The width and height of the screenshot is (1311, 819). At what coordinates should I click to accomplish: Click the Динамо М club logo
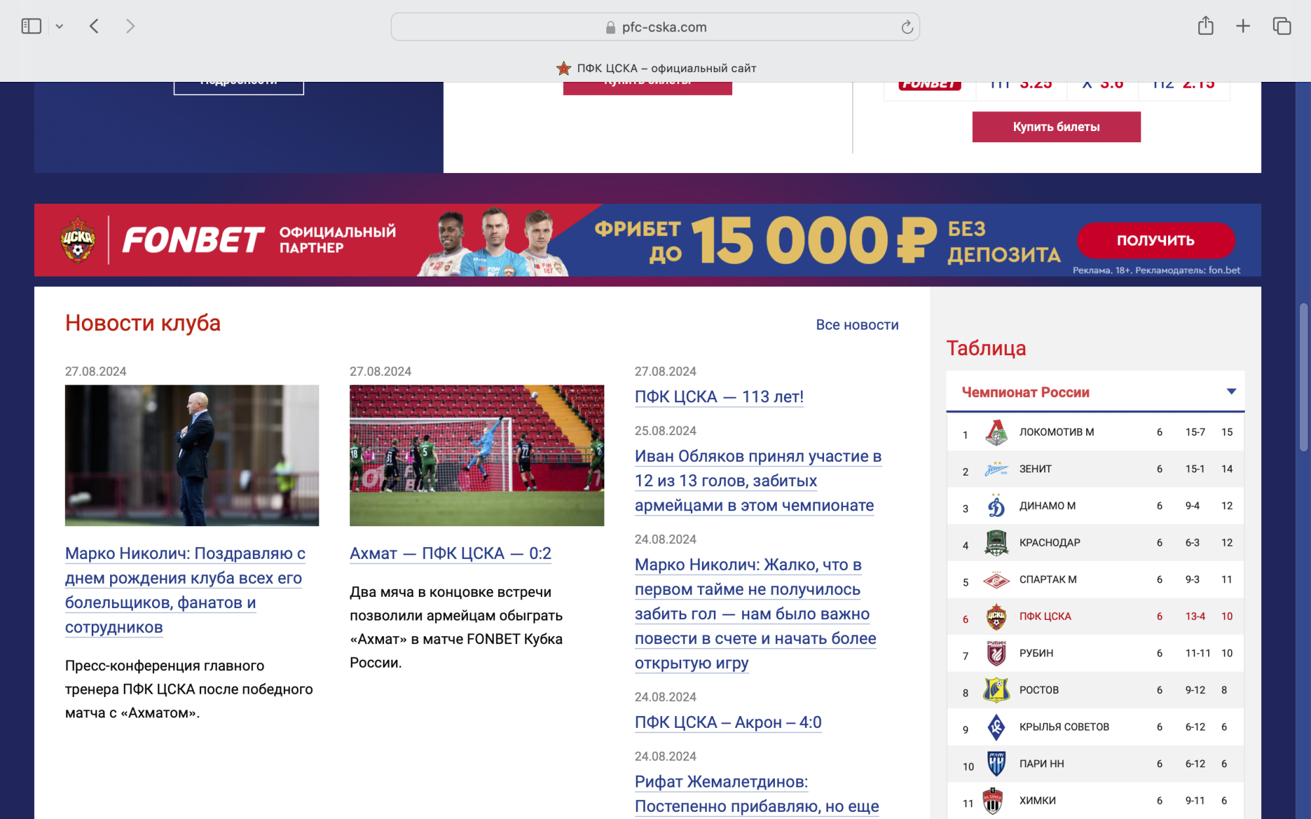[x=996, y=506]
